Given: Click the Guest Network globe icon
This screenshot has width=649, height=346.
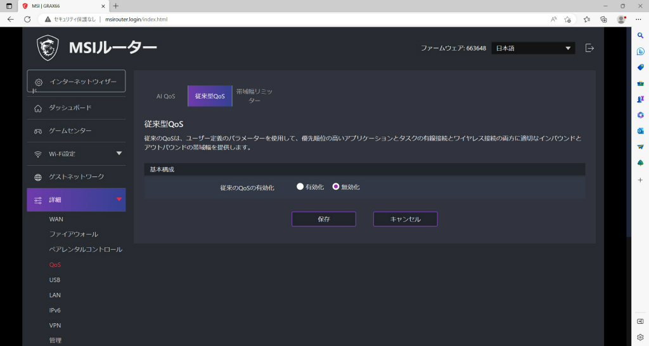Looking at the screenshot, I should point(38,177).
